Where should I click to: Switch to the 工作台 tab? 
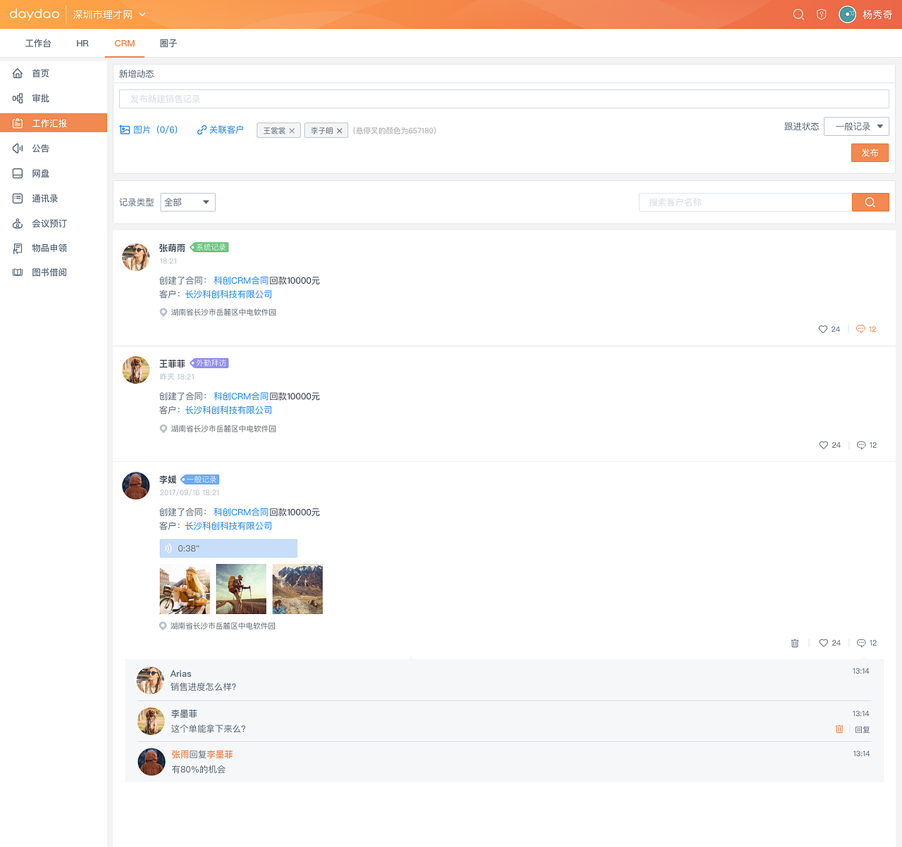pyautogui.click(x=38, y=43)
